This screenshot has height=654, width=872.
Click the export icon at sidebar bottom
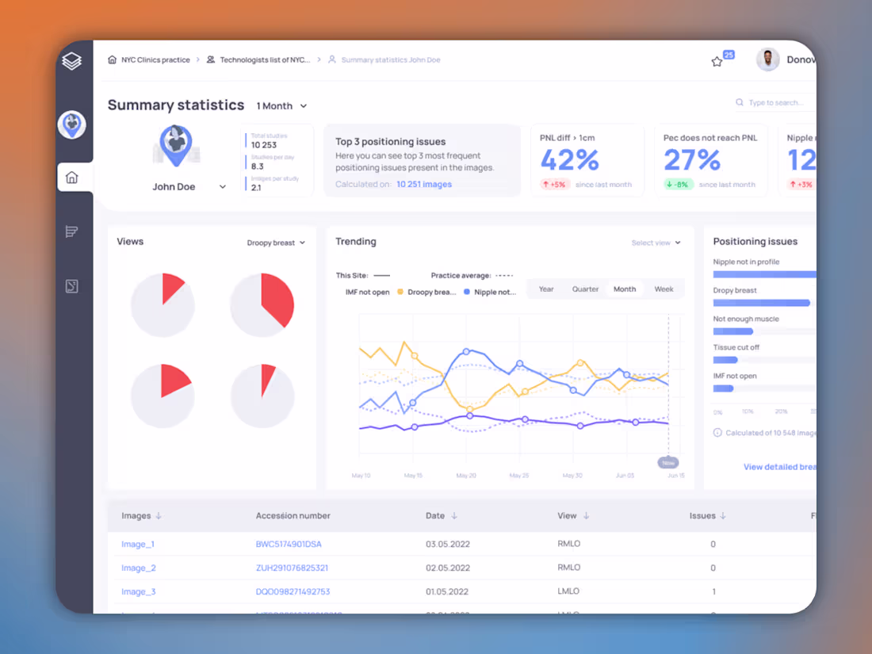tap(71, 285)
